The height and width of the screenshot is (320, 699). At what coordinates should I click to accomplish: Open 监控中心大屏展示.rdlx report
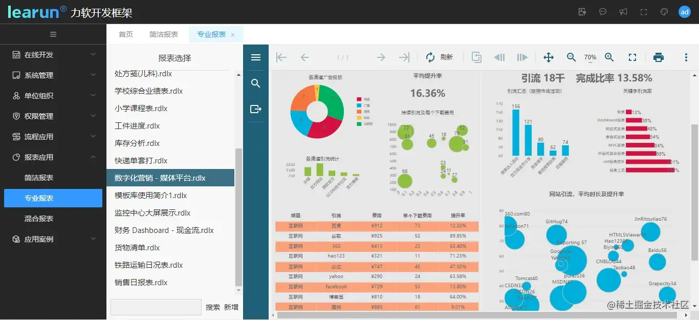point(170,213)
